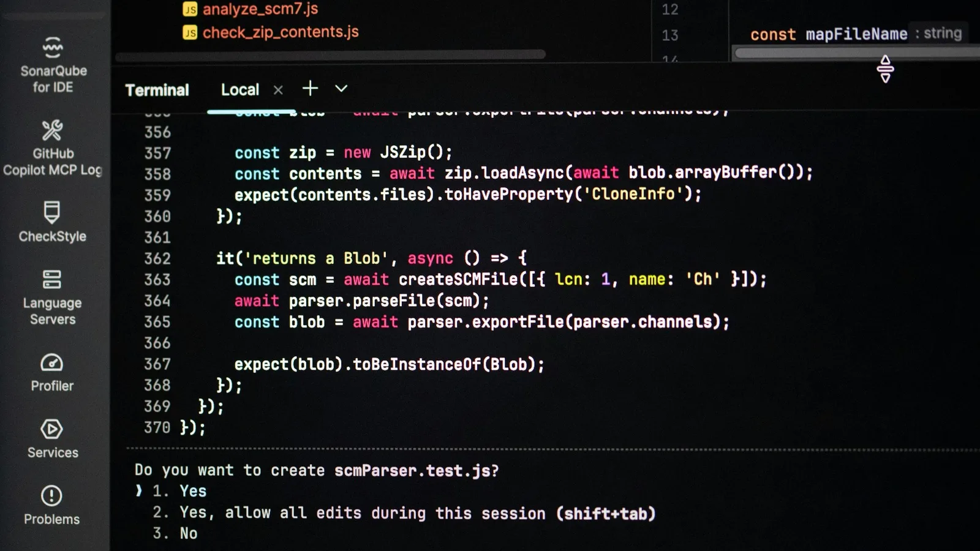The image size is (980, 551).
Task: Click the JS file icon beside analyze_scm7.js
Action: (x=190, y=9)
